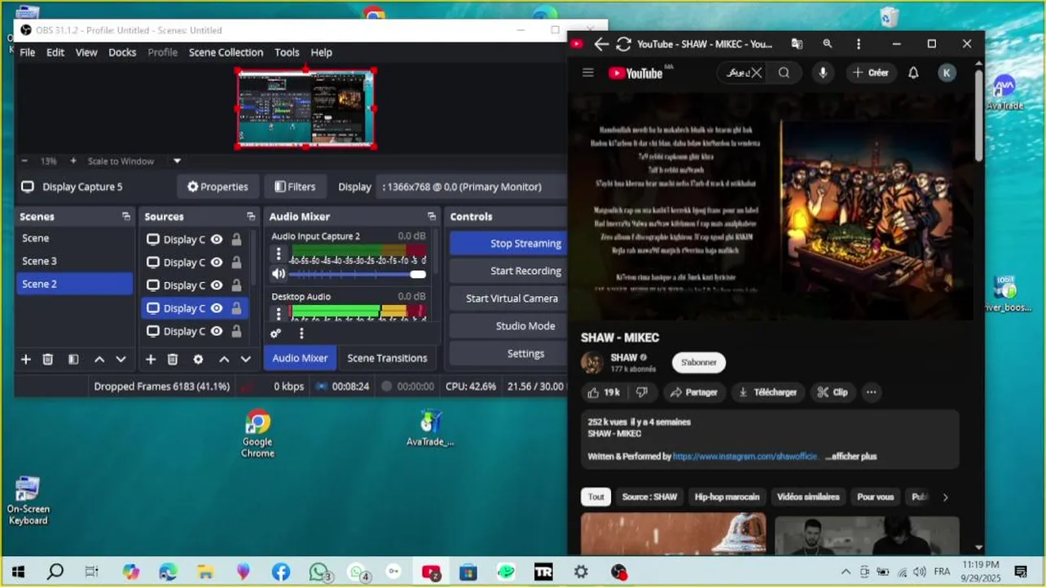
Task: Toggle lock on highlighted Display Capture source
Action: tap(236, 308)
